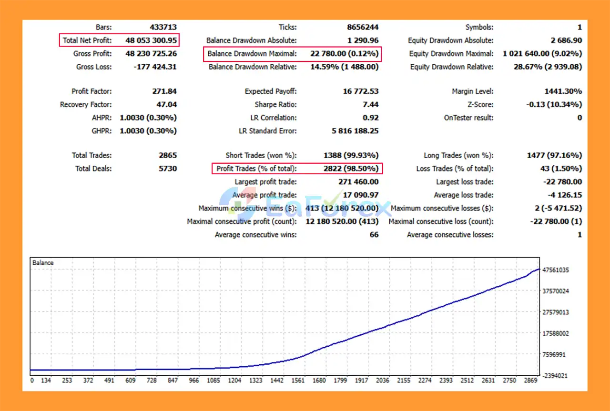Screen dimensions: 610x411
Task: Select the Ticks value 8656244
Action: click(363, 28)
